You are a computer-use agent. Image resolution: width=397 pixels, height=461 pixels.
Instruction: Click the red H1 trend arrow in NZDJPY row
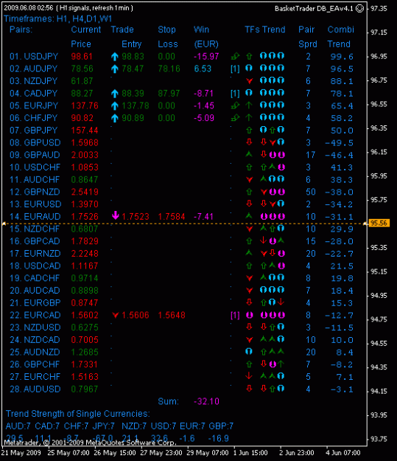point(249,80)
